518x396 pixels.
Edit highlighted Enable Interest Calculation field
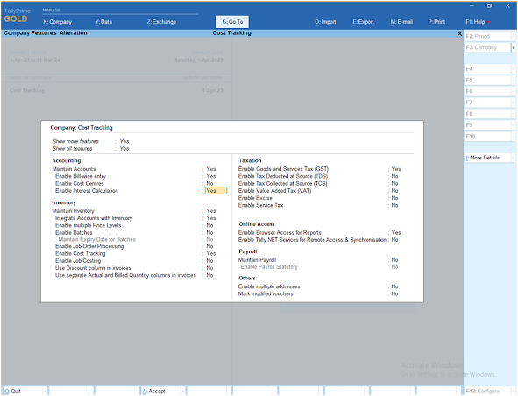point(216,191)
